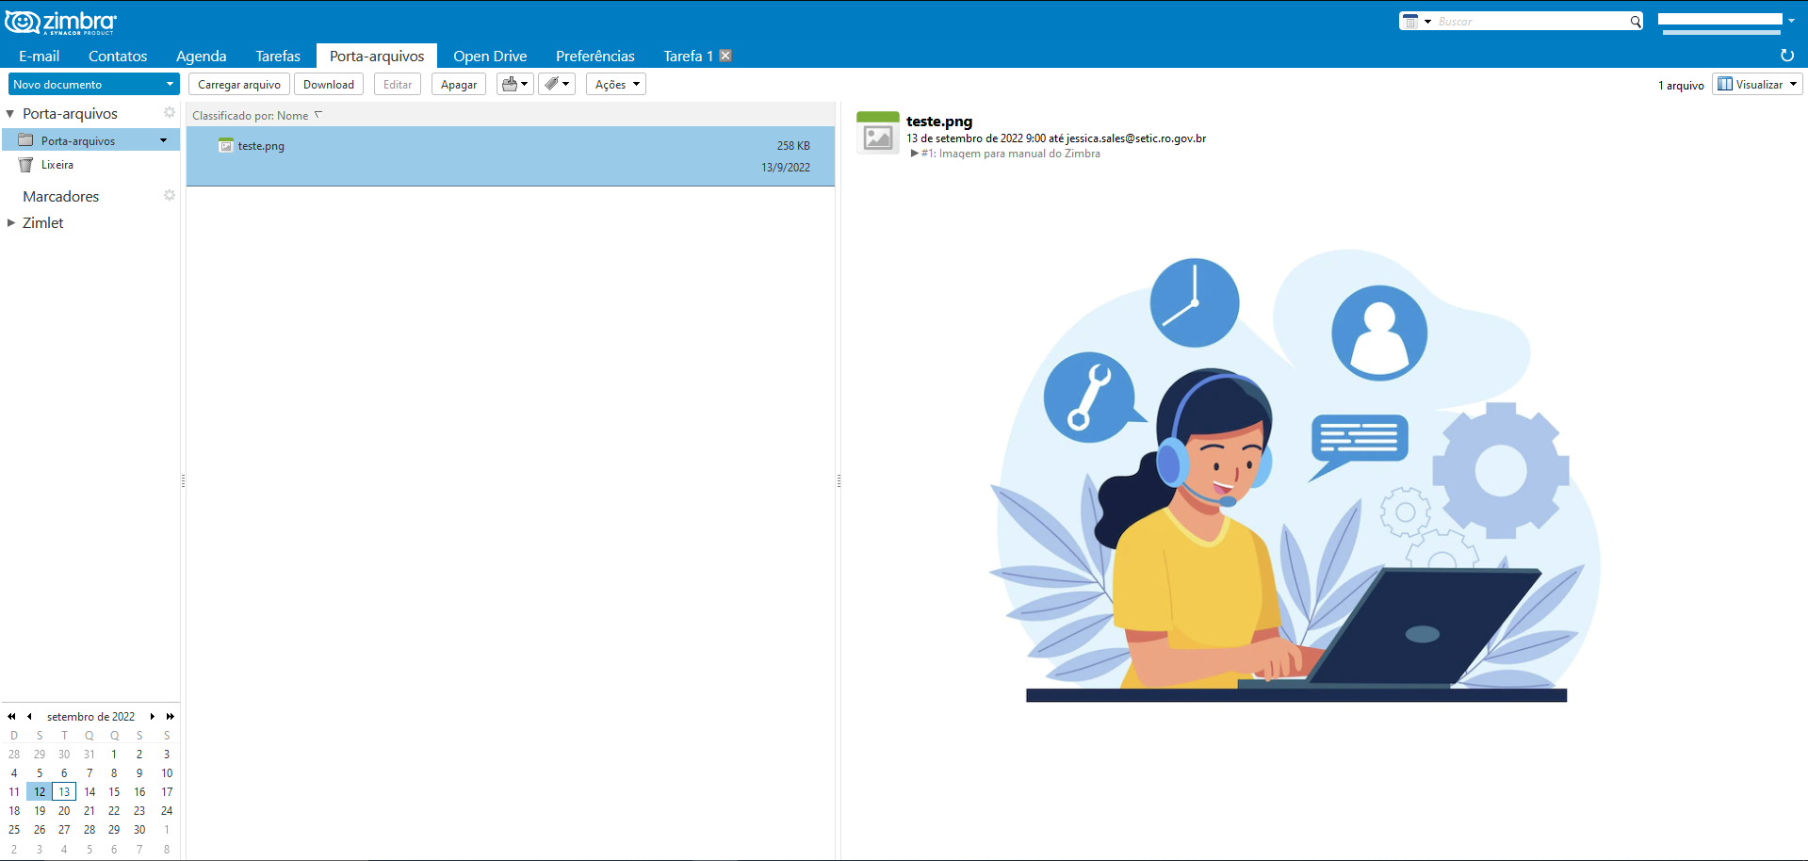
Task: Click the Download button
Action: [329, 85]
